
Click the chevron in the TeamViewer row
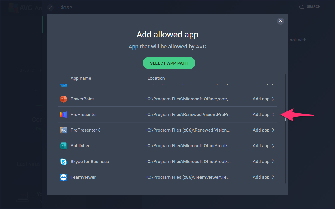(x=273, y=177)
